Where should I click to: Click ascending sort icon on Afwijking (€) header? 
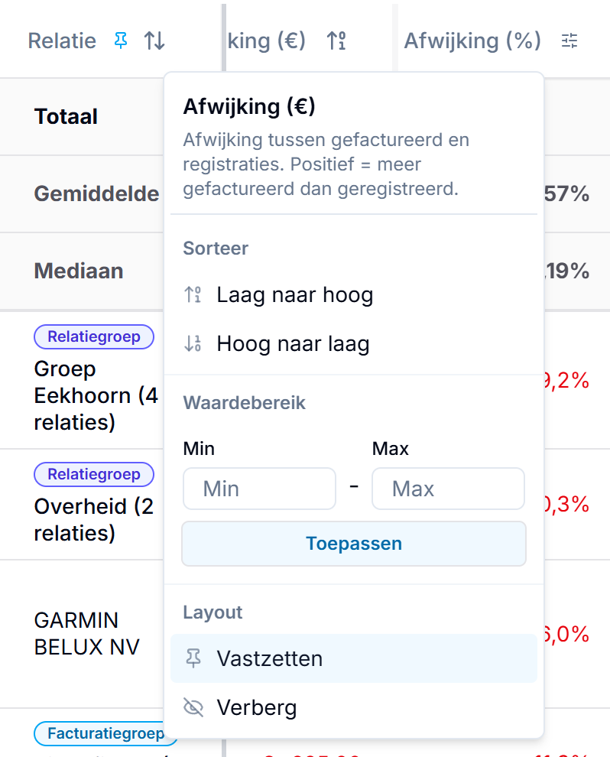336,41
